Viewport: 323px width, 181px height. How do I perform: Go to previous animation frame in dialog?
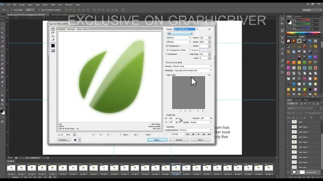(x=193, y=134)
